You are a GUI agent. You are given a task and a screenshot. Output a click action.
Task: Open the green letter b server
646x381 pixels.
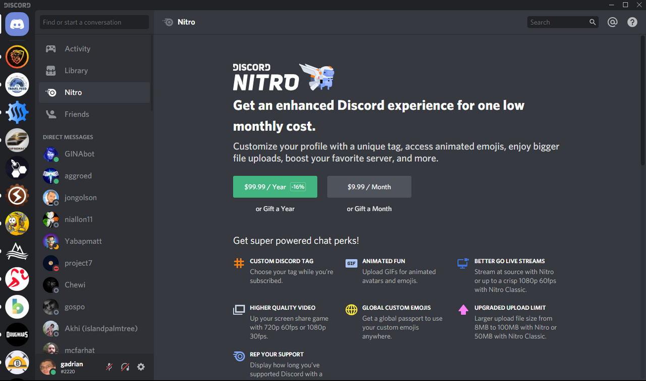[17, 307]
